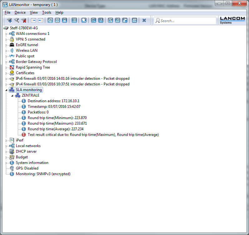The width and height of the screenshot is (249, 235).
Task: Click the wireless signal toolbar icon
Action: tap(118, 21)
